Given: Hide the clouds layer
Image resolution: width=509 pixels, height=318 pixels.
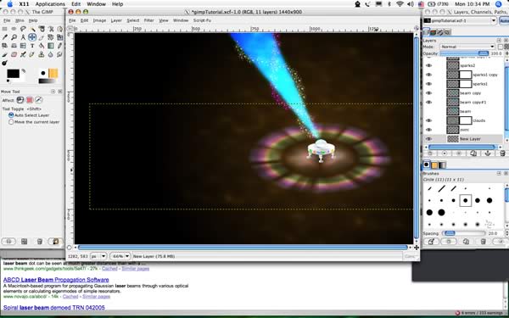Looking at the screenshot, I should pos(428,120).
